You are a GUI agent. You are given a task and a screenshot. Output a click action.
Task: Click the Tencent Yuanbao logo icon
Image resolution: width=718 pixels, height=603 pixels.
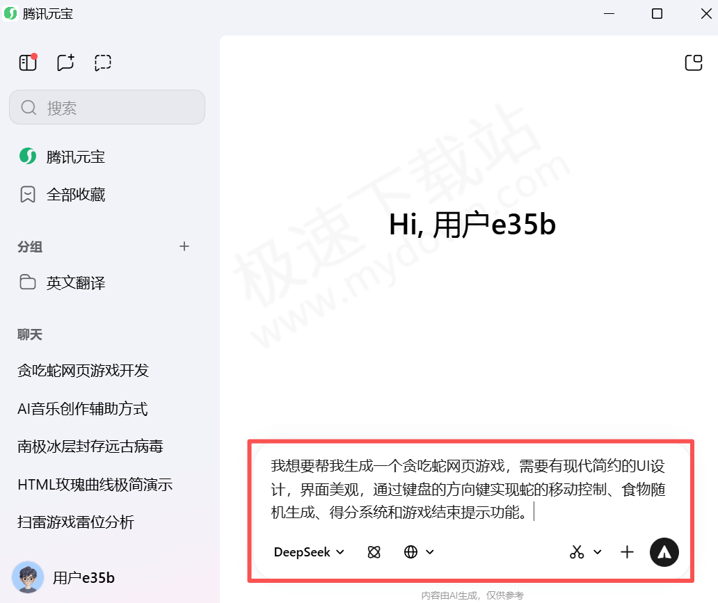click(x=27, y=156)
